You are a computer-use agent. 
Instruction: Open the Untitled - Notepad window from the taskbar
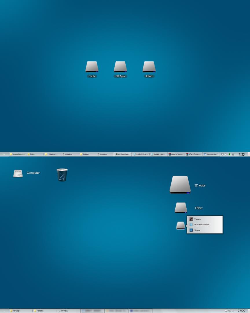pos(141,154)
